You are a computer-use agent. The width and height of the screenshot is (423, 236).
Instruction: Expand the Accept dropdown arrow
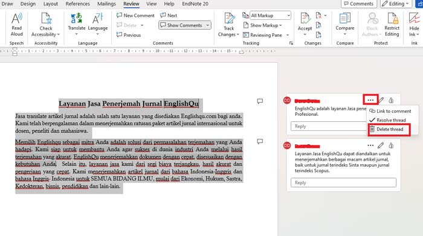click(x=305, y=34)
